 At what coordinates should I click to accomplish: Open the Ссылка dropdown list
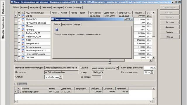tap(117, 68)
